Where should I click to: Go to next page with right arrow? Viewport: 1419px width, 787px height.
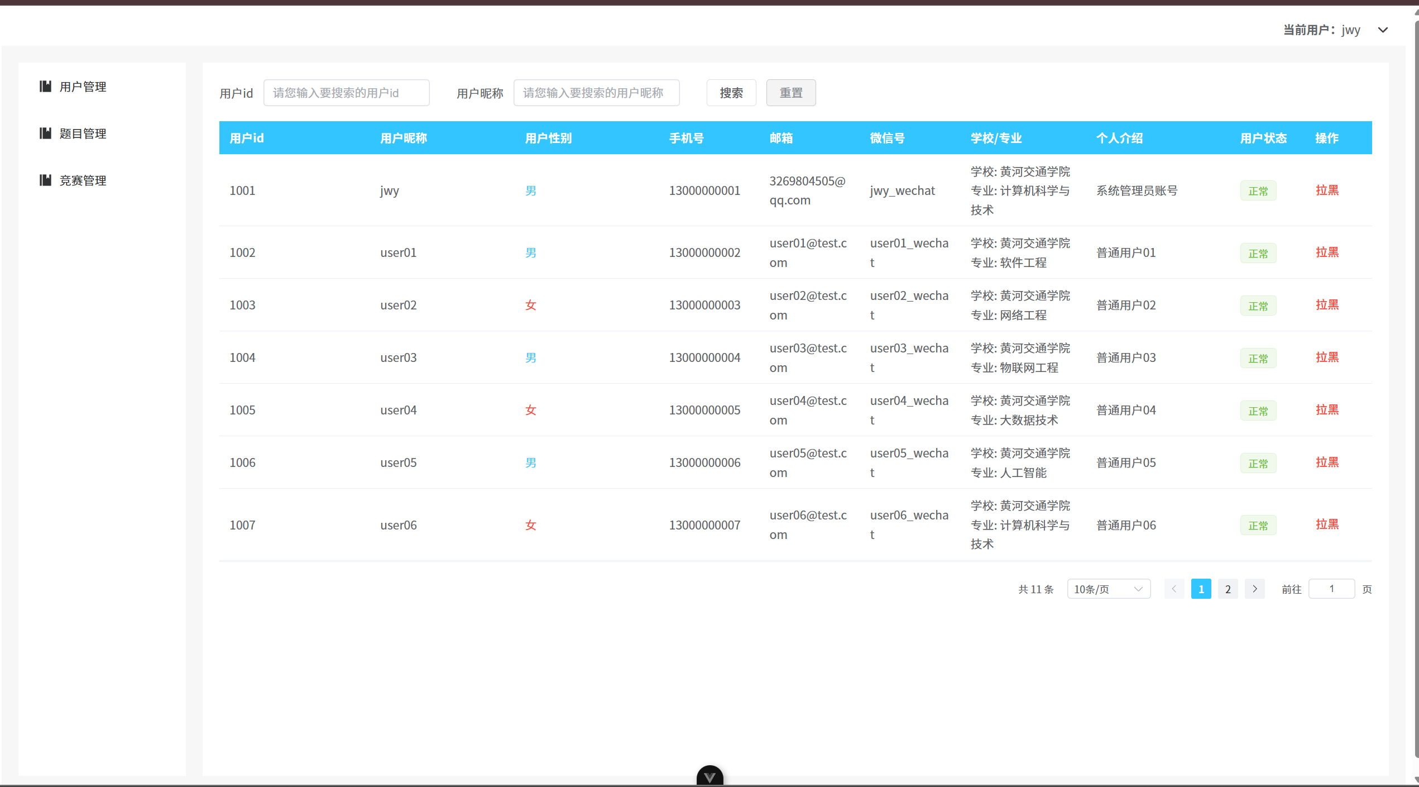(x=1254, y=589)
